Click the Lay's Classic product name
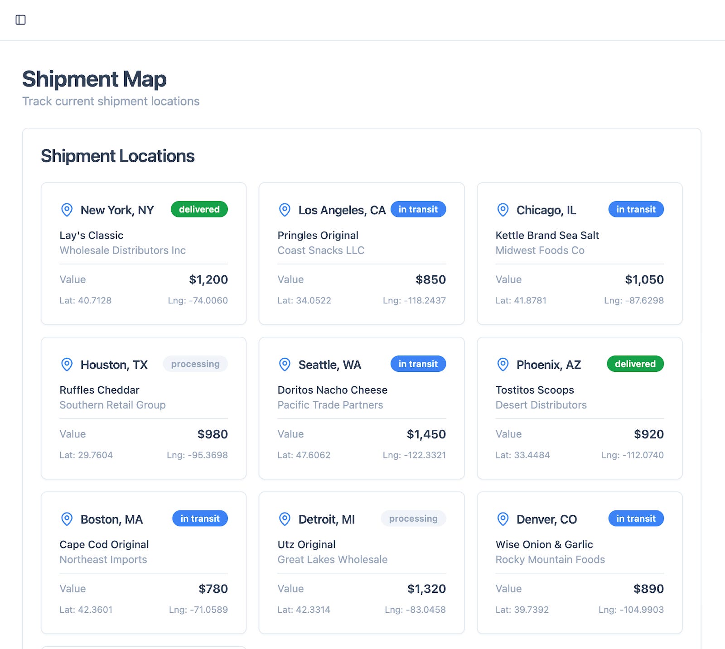Image resolution: width=725 pixels, height=649 pixels. (x=92, y=236)
